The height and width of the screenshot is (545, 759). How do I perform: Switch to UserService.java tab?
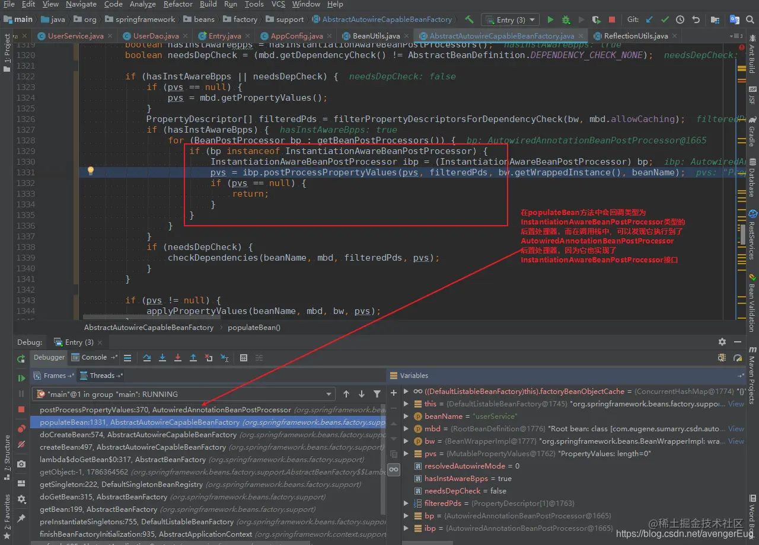pyautogui.click(x=75, y=36)
